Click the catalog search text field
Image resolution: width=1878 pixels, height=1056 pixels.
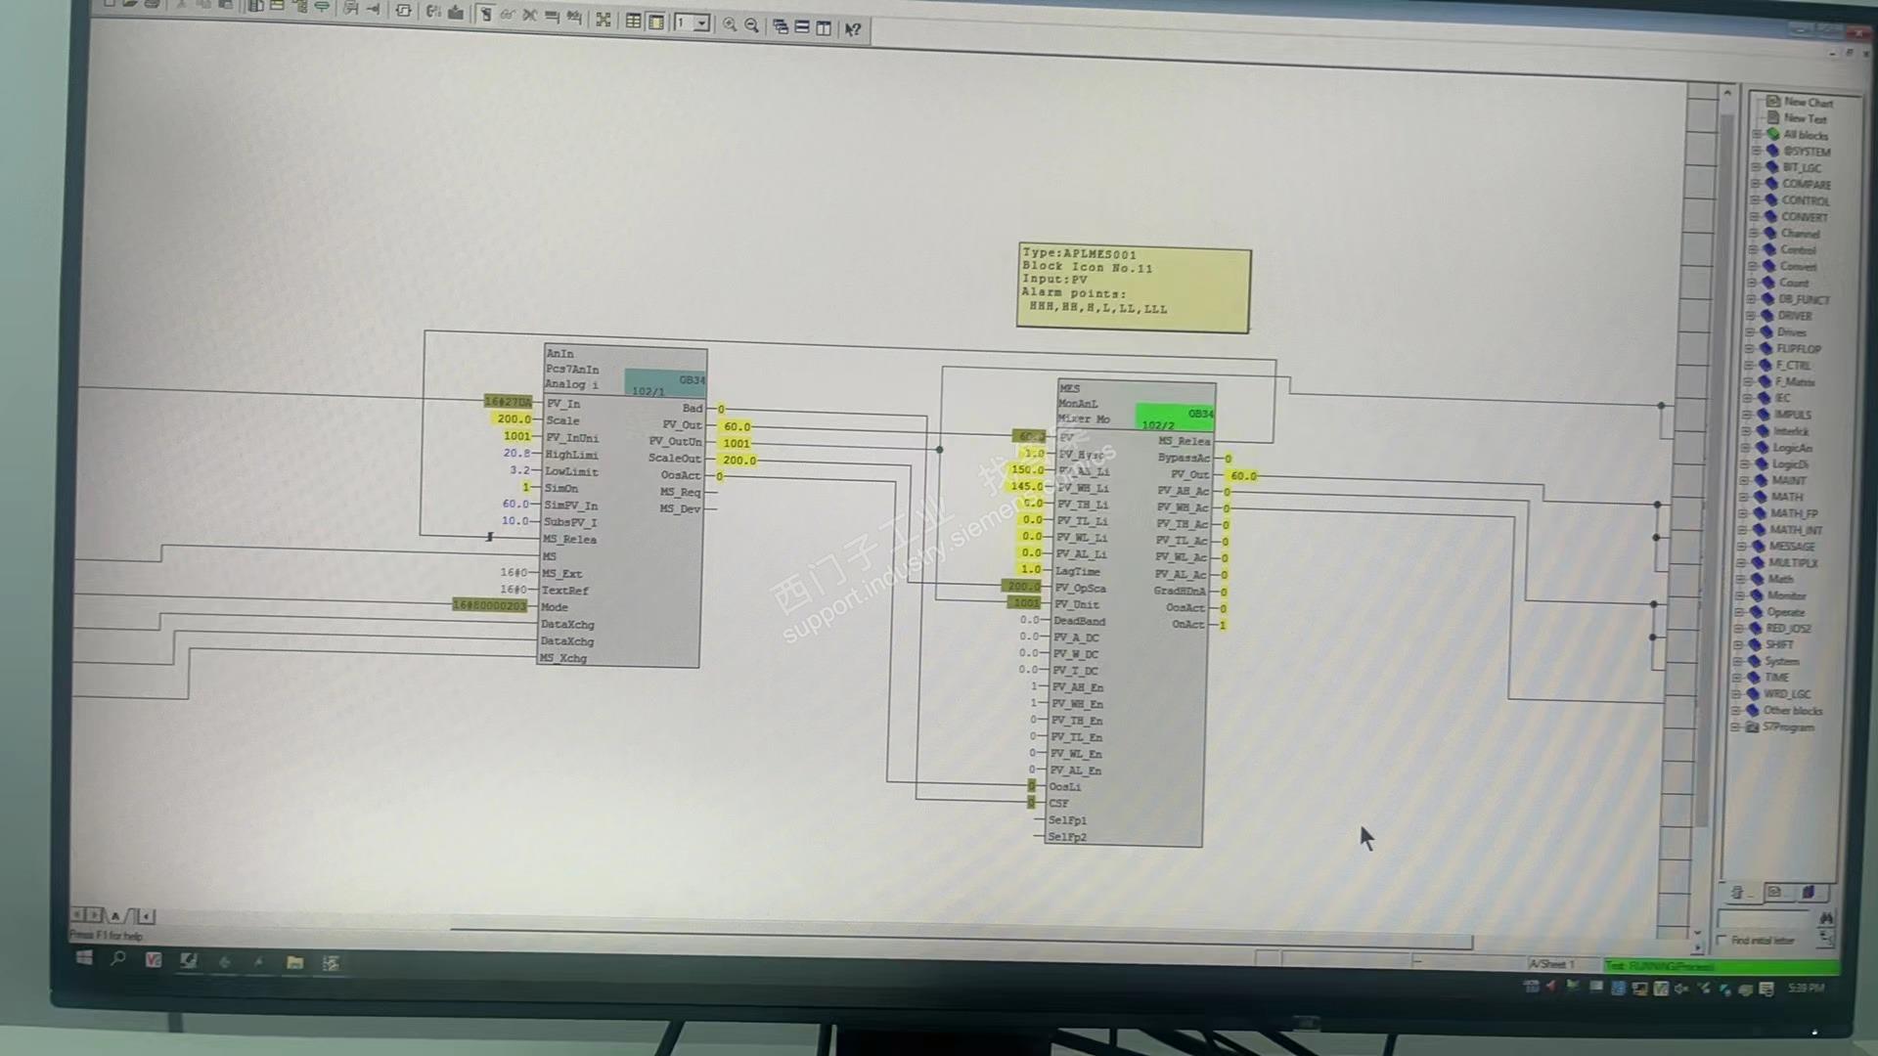click(1766, 919)
